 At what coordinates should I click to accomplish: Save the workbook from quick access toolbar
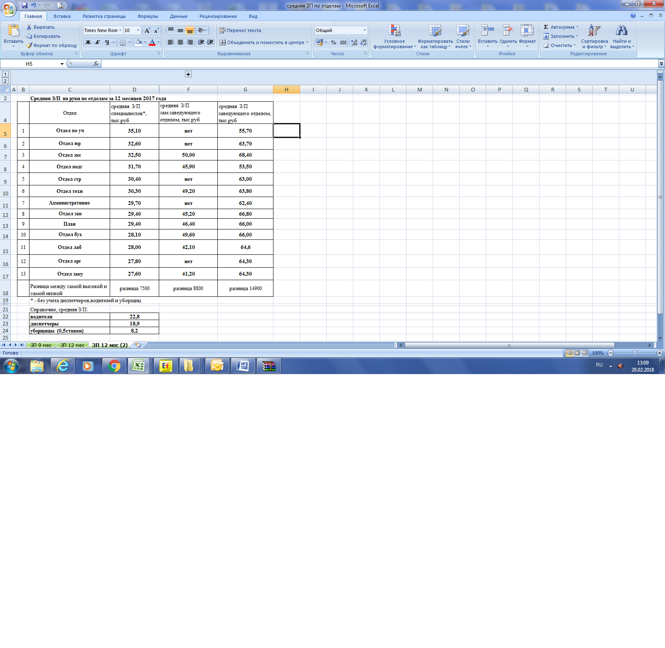click(25, 5)
